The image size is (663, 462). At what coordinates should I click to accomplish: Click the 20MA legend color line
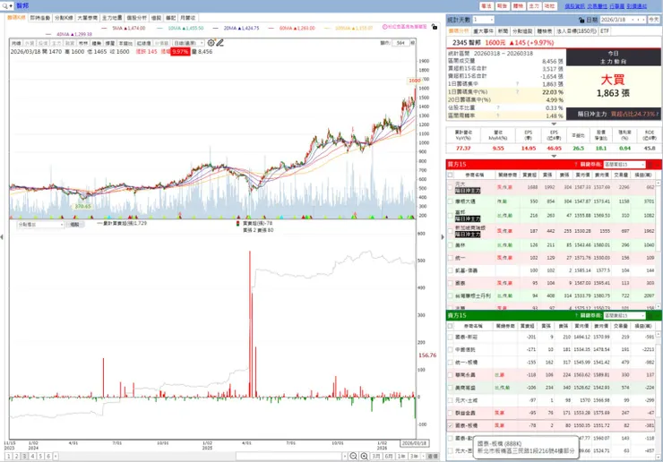tap(216, 28)
